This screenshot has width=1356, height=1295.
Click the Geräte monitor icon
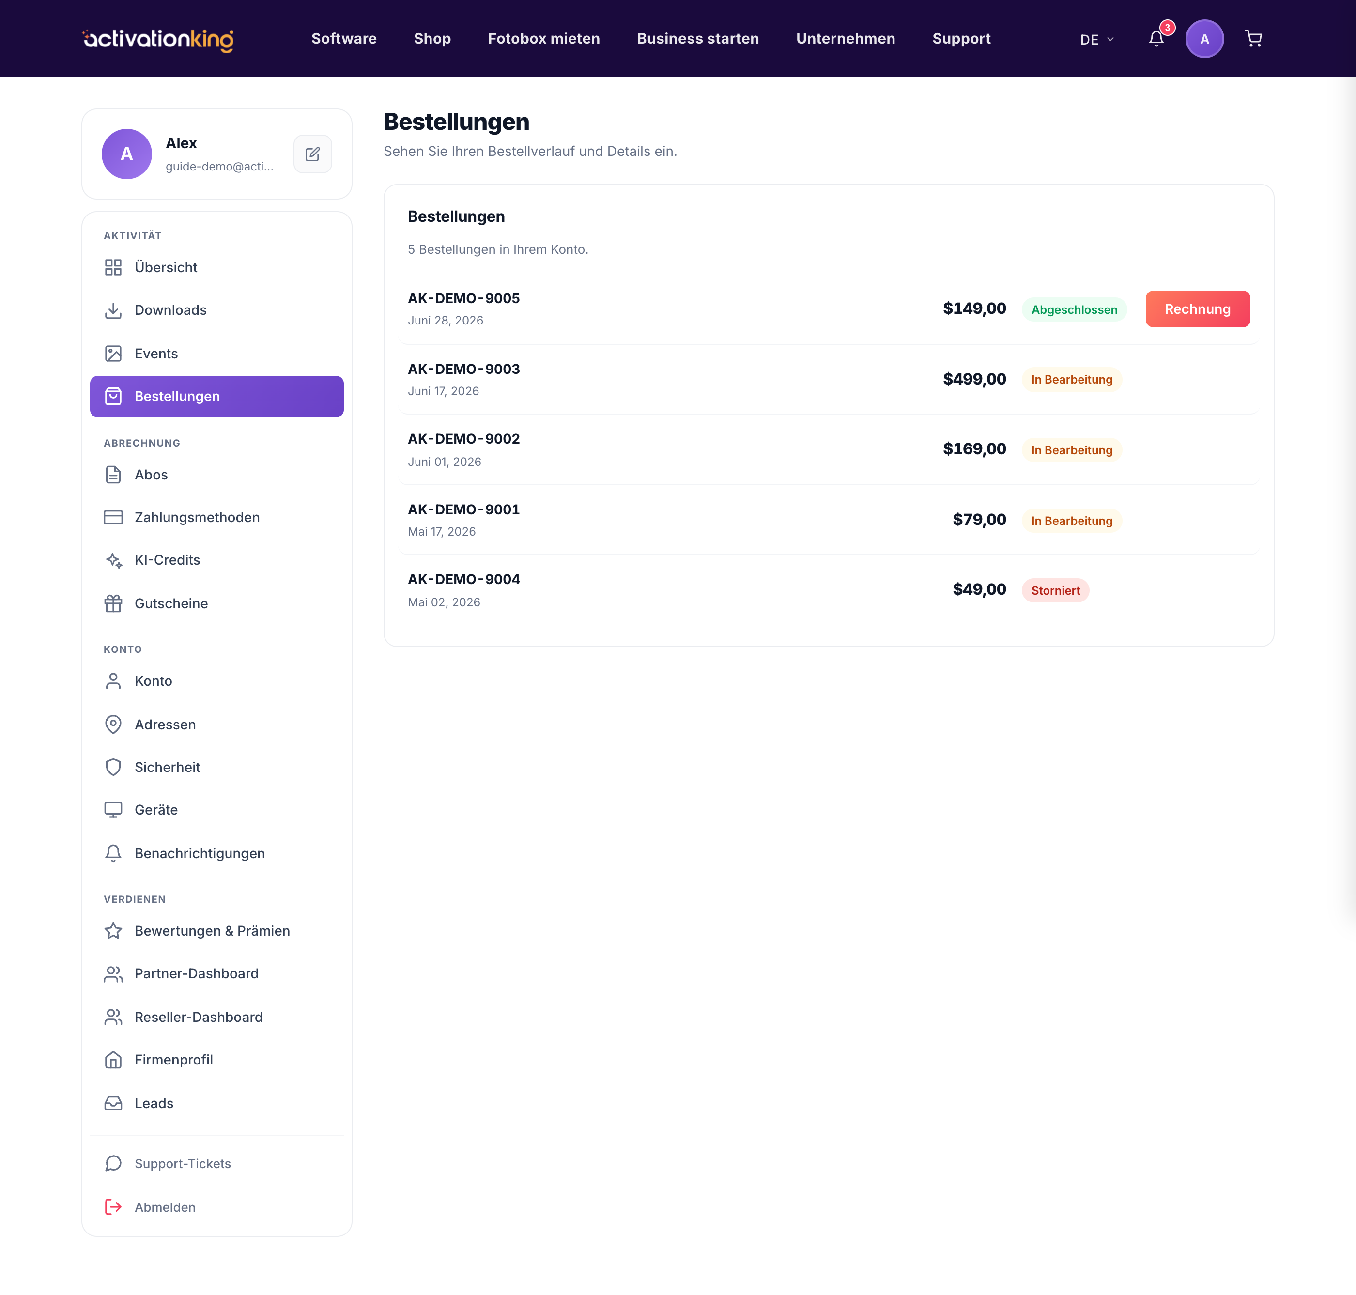[x=113, y=810]
